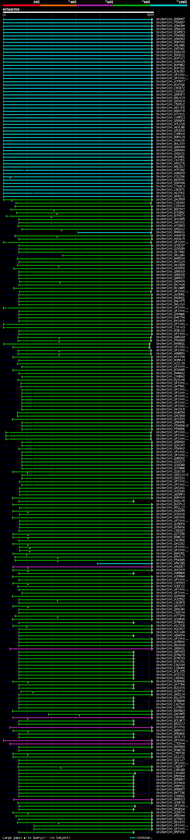Open hit UniRef100_Q5Q029
The width and height of the screenshot is (190, 840).
coord(170,29)
